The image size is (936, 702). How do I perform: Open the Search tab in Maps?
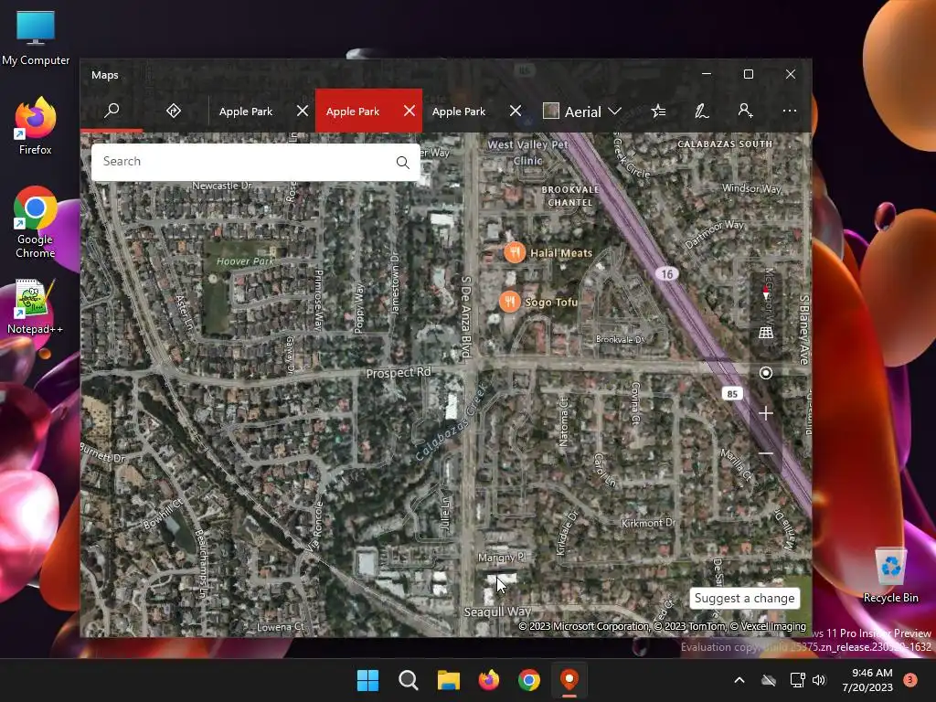[x=112, y=111]
